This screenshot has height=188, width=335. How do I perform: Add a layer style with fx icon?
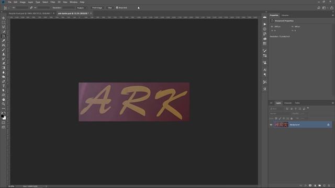pyautogui.click(x=305, y=186)
